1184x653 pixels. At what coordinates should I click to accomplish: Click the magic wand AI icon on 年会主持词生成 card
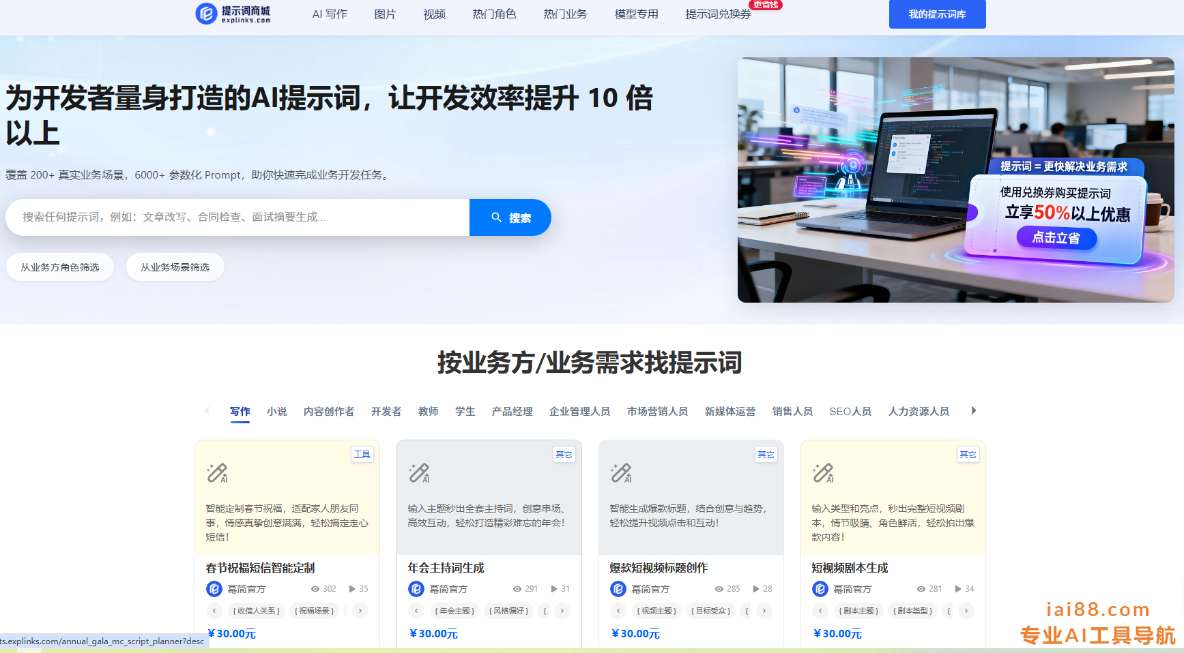pyautogui.click(x=419, y=472)
